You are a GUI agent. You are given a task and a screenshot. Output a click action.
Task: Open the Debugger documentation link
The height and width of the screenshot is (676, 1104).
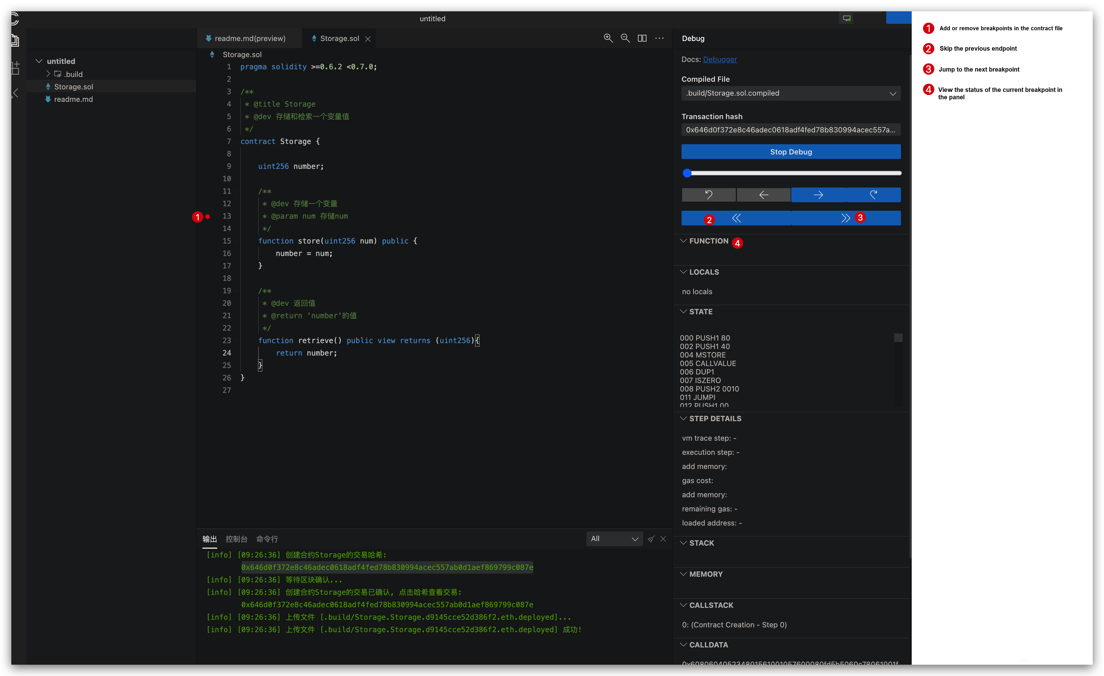coord(719,59)
